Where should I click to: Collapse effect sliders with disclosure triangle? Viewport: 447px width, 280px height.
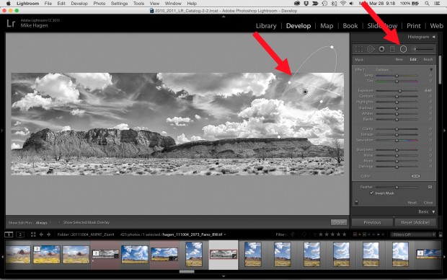tap(431, 70)
